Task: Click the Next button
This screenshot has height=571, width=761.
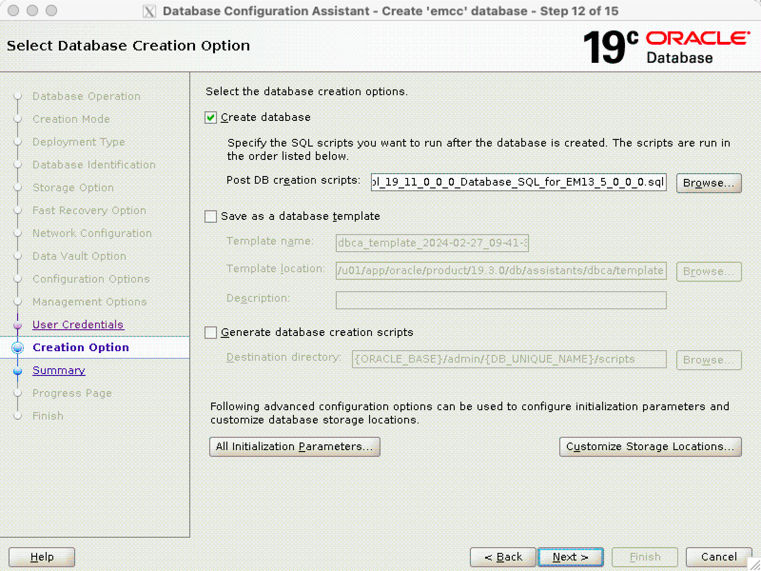Action: click(570, 557)
